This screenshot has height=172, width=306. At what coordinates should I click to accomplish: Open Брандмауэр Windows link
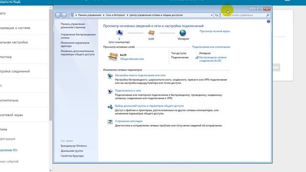click(74, 146)
